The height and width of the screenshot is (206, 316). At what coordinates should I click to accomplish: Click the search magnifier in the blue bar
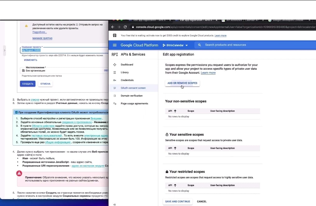pyautogui.click(x=199, y=45)
